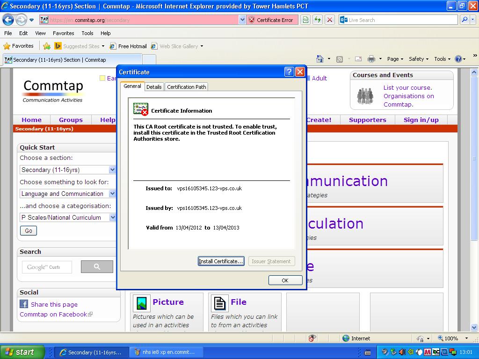479x359 pixels.
Task: Click the search magnifier button
Action: (x=464, y=20)
